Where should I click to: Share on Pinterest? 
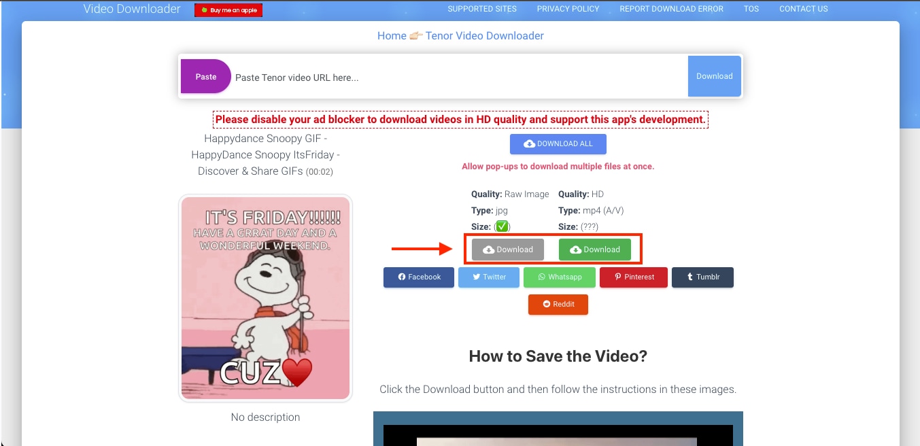tap(634, 277)
